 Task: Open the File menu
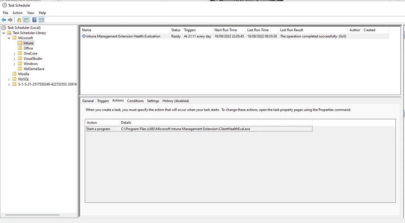click(x=5, y=13)
